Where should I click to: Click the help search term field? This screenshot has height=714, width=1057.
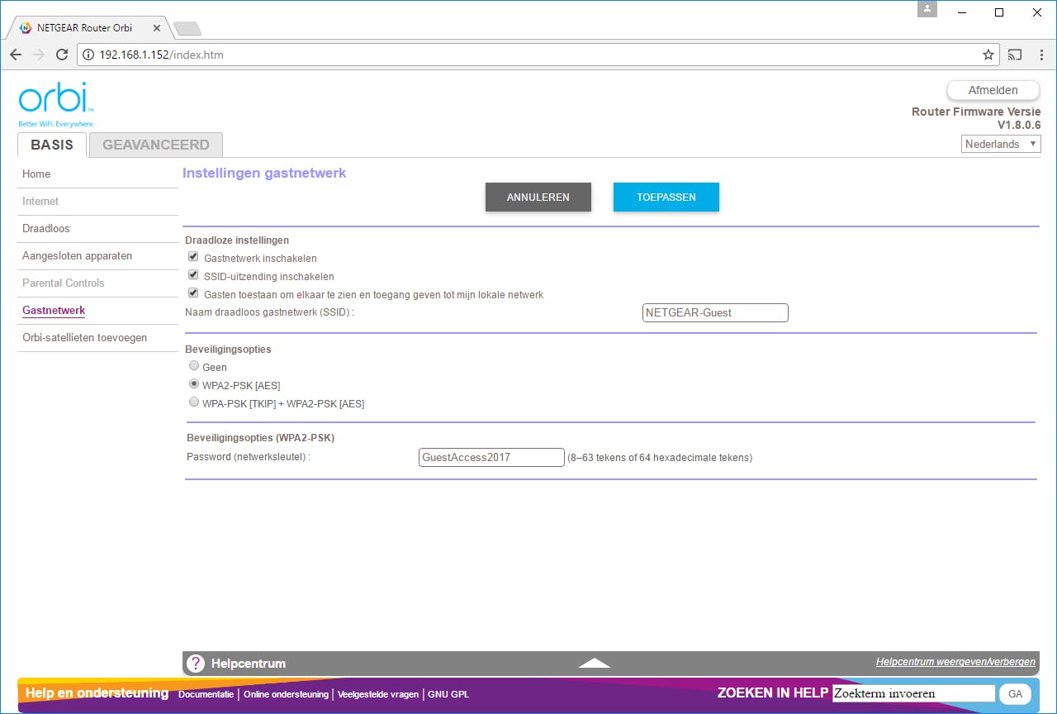click(x=914, y=693)
